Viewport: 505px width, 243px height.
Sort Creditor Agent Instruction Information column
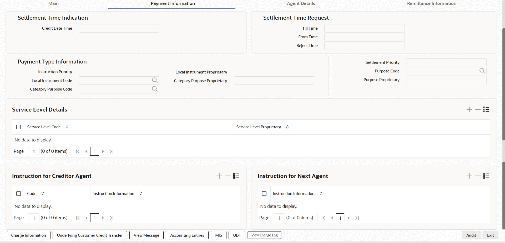click(141, 193)
